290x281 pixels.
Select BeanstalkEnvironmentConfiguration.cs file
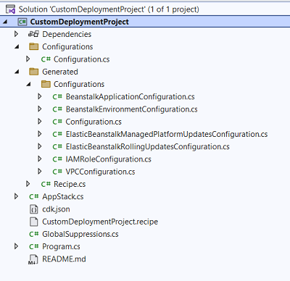pos(131,109)
